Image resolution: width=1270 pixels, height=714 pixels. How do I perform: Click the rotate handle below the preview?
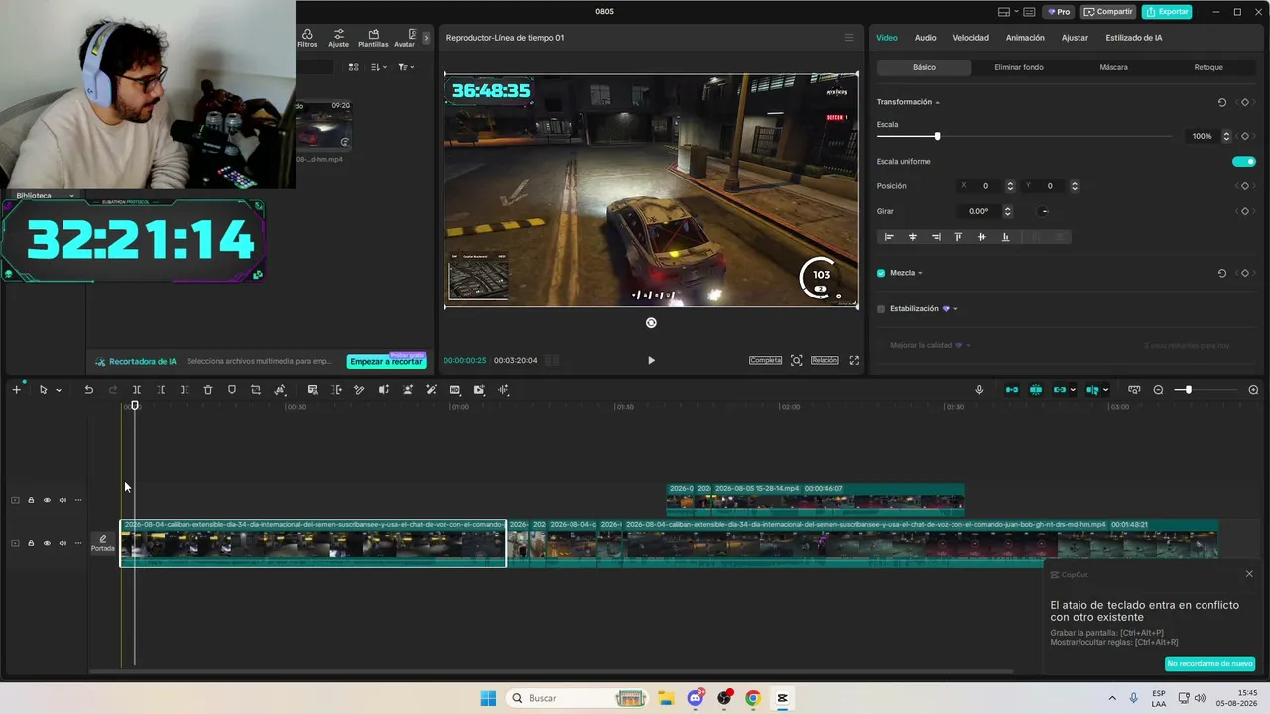[651, 323]
